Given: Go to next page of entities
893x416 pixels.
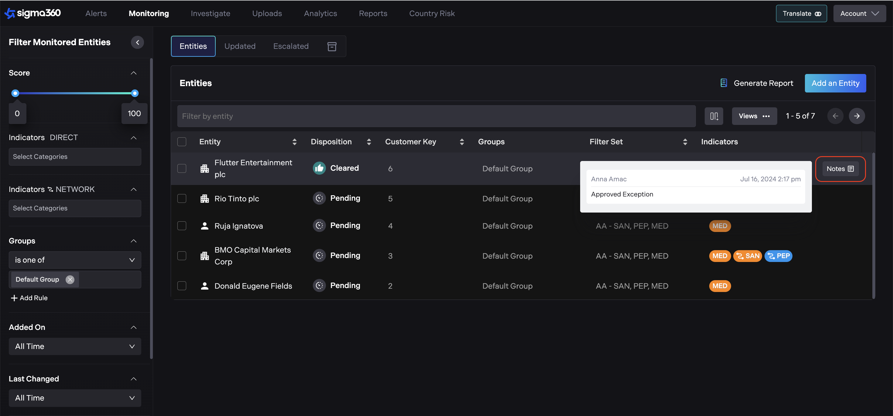Looking at the screenshot, I should pos(857,116).
